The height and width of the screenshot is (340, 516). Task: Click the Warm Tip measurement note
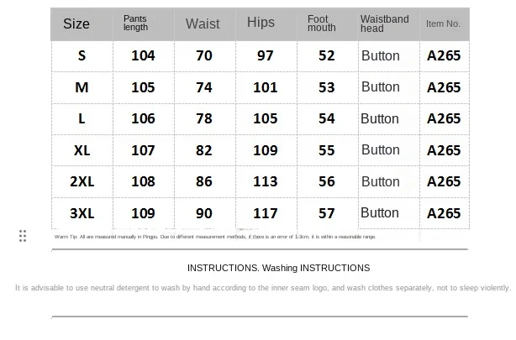215,237
